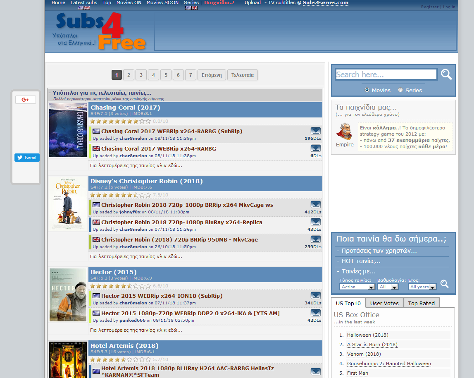
Task: Click the Tweet share button
Action: [27, 158]
